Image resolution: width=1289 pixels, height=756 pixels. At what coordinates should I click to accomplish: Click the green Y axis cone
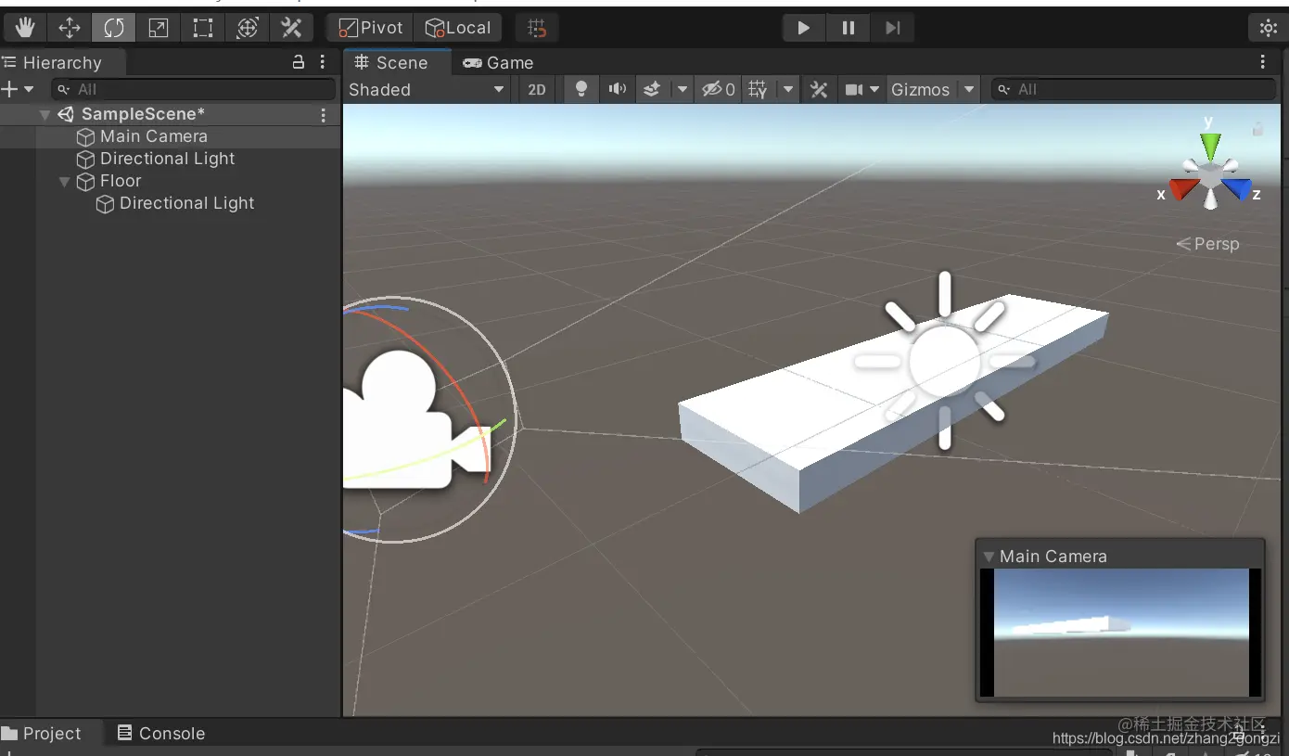point(1210,145)
